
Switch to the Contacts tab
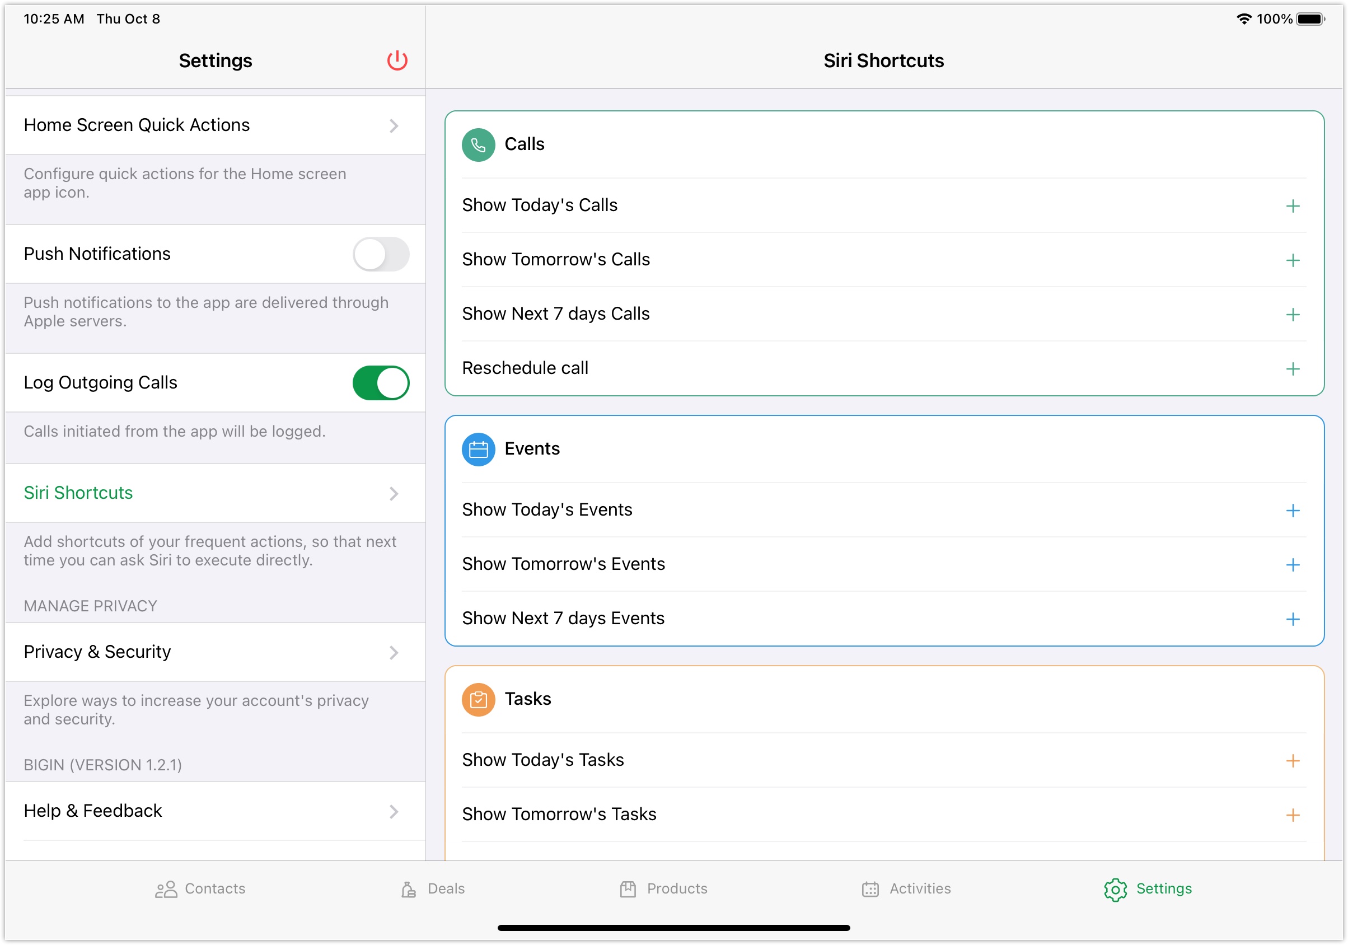click(200, 888)
